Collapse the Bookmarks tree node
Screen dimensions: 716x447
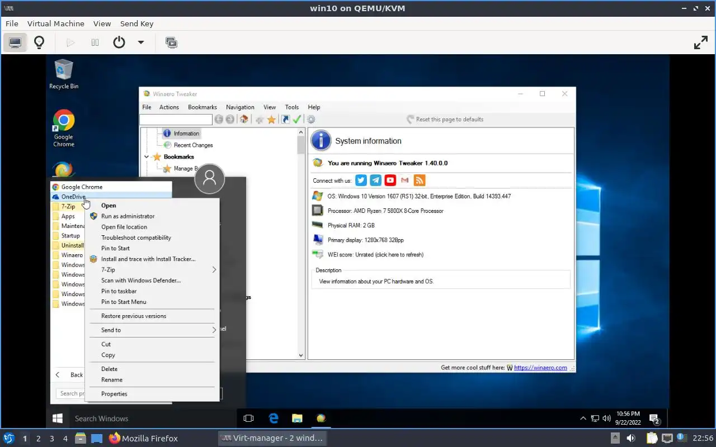tap(147, 157)
